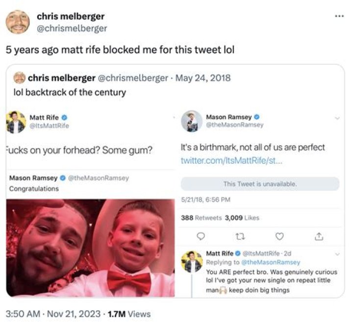View the 3,009 Likes list
This screenshot has width=353, height=326.
click(242, 218)
